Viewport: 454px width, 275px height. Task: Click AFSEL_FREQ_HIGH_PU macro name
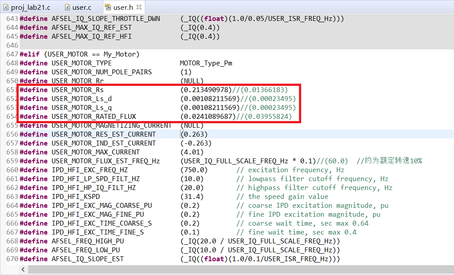(88, 241)
